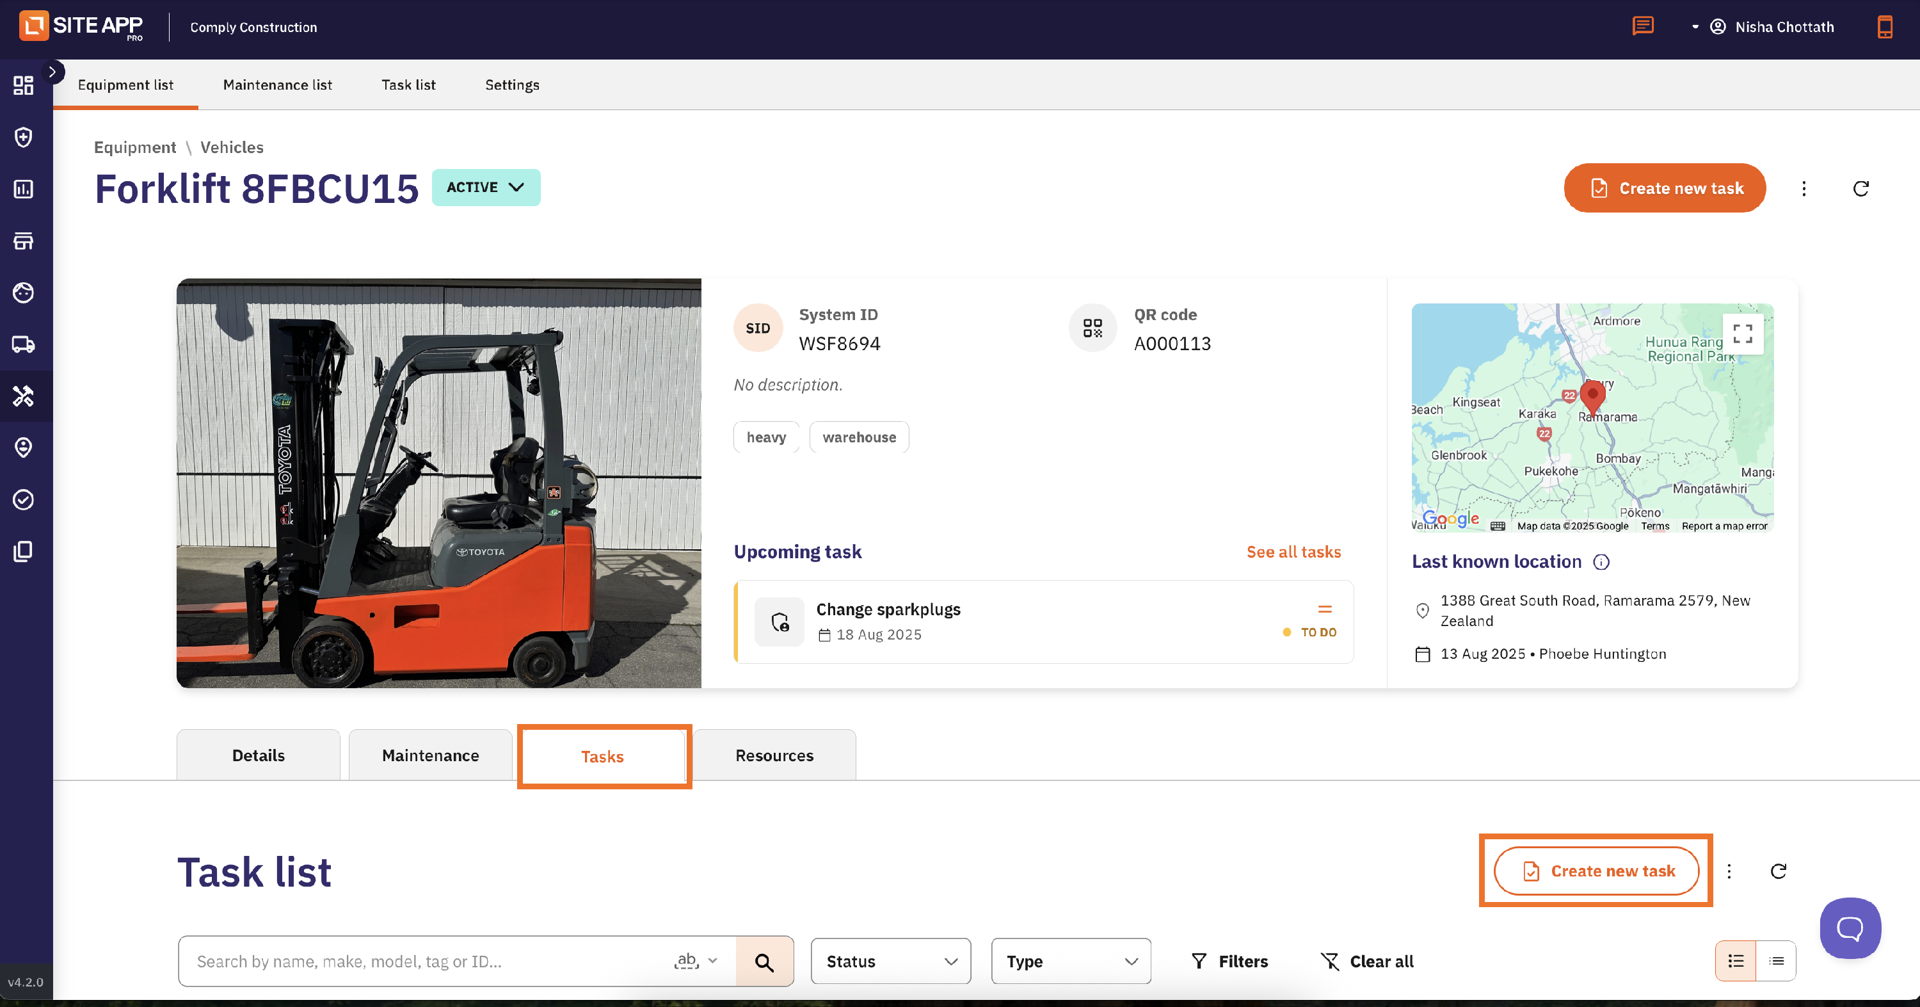The height and width of the screenshot is (1007, 1920).
Task: Go to Equipment breadcrumb
Action: pyautogui.click(x=135, y=147)
